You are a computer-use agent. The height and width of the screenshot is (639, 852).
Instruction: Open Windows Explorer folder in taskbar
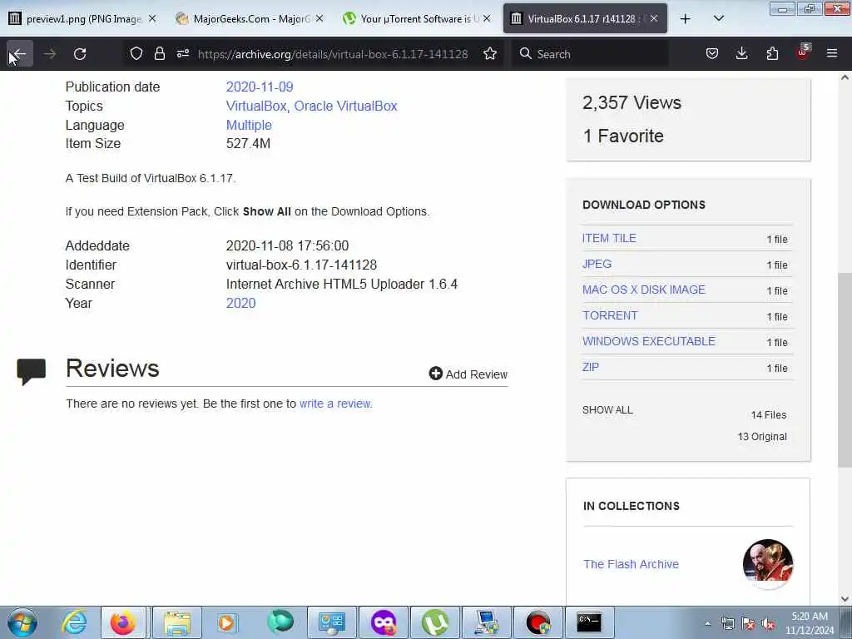[177, 622]
